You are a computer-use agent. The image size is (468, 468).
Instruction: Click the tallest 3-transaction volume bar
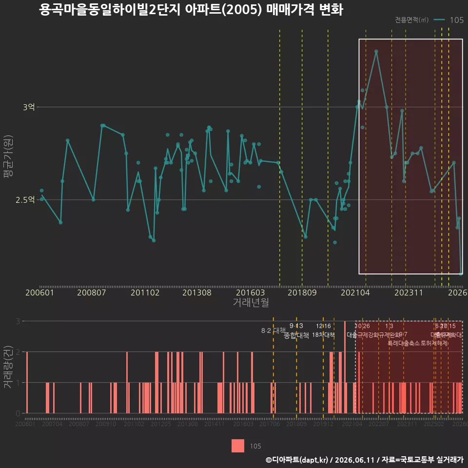[345, 367]
